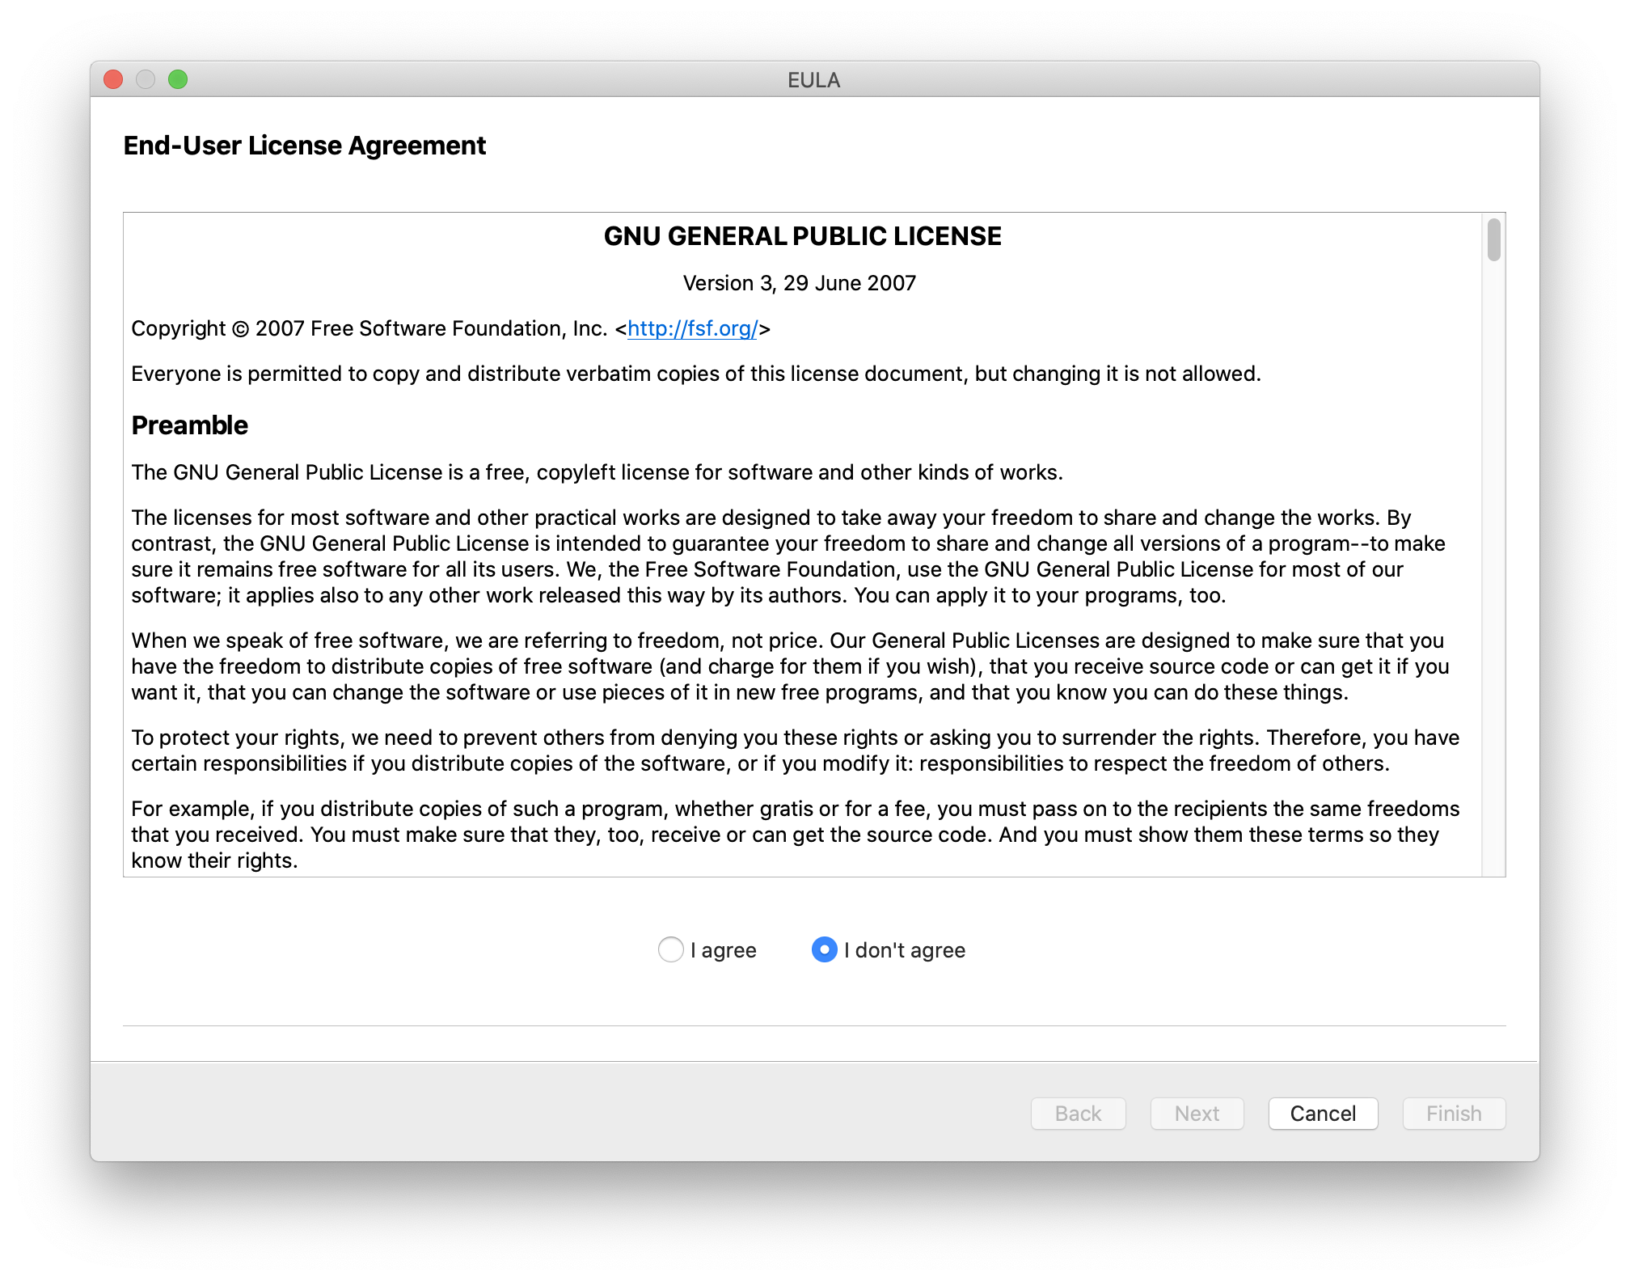
Task: Click the green zoom window button
Action: [x=178, y=79]
